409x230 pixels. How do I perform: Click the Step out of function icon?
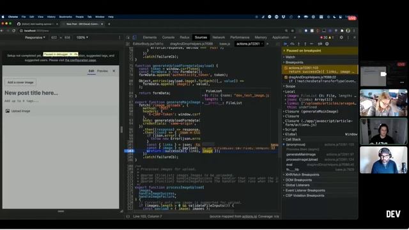(305, 44)
